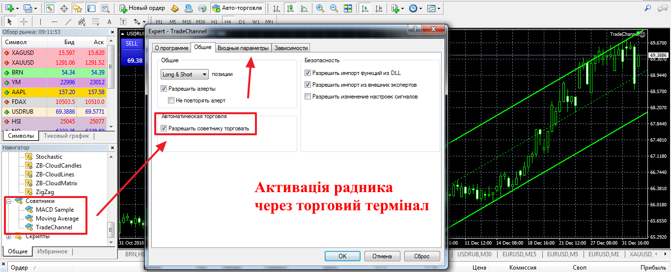This screenshot has width=671, height=272.
Task: Select the crosshair tool
Action: [23, 22]
